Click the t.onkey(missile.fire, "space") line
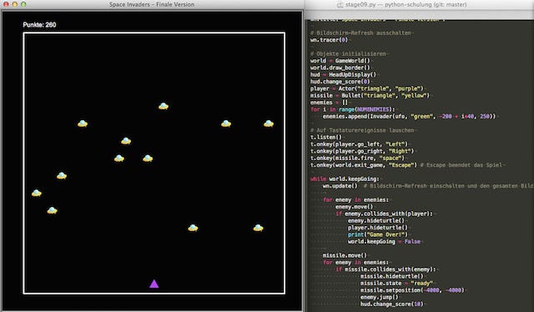This screenshot has width=534, height=312. click(x=357, y=158)
